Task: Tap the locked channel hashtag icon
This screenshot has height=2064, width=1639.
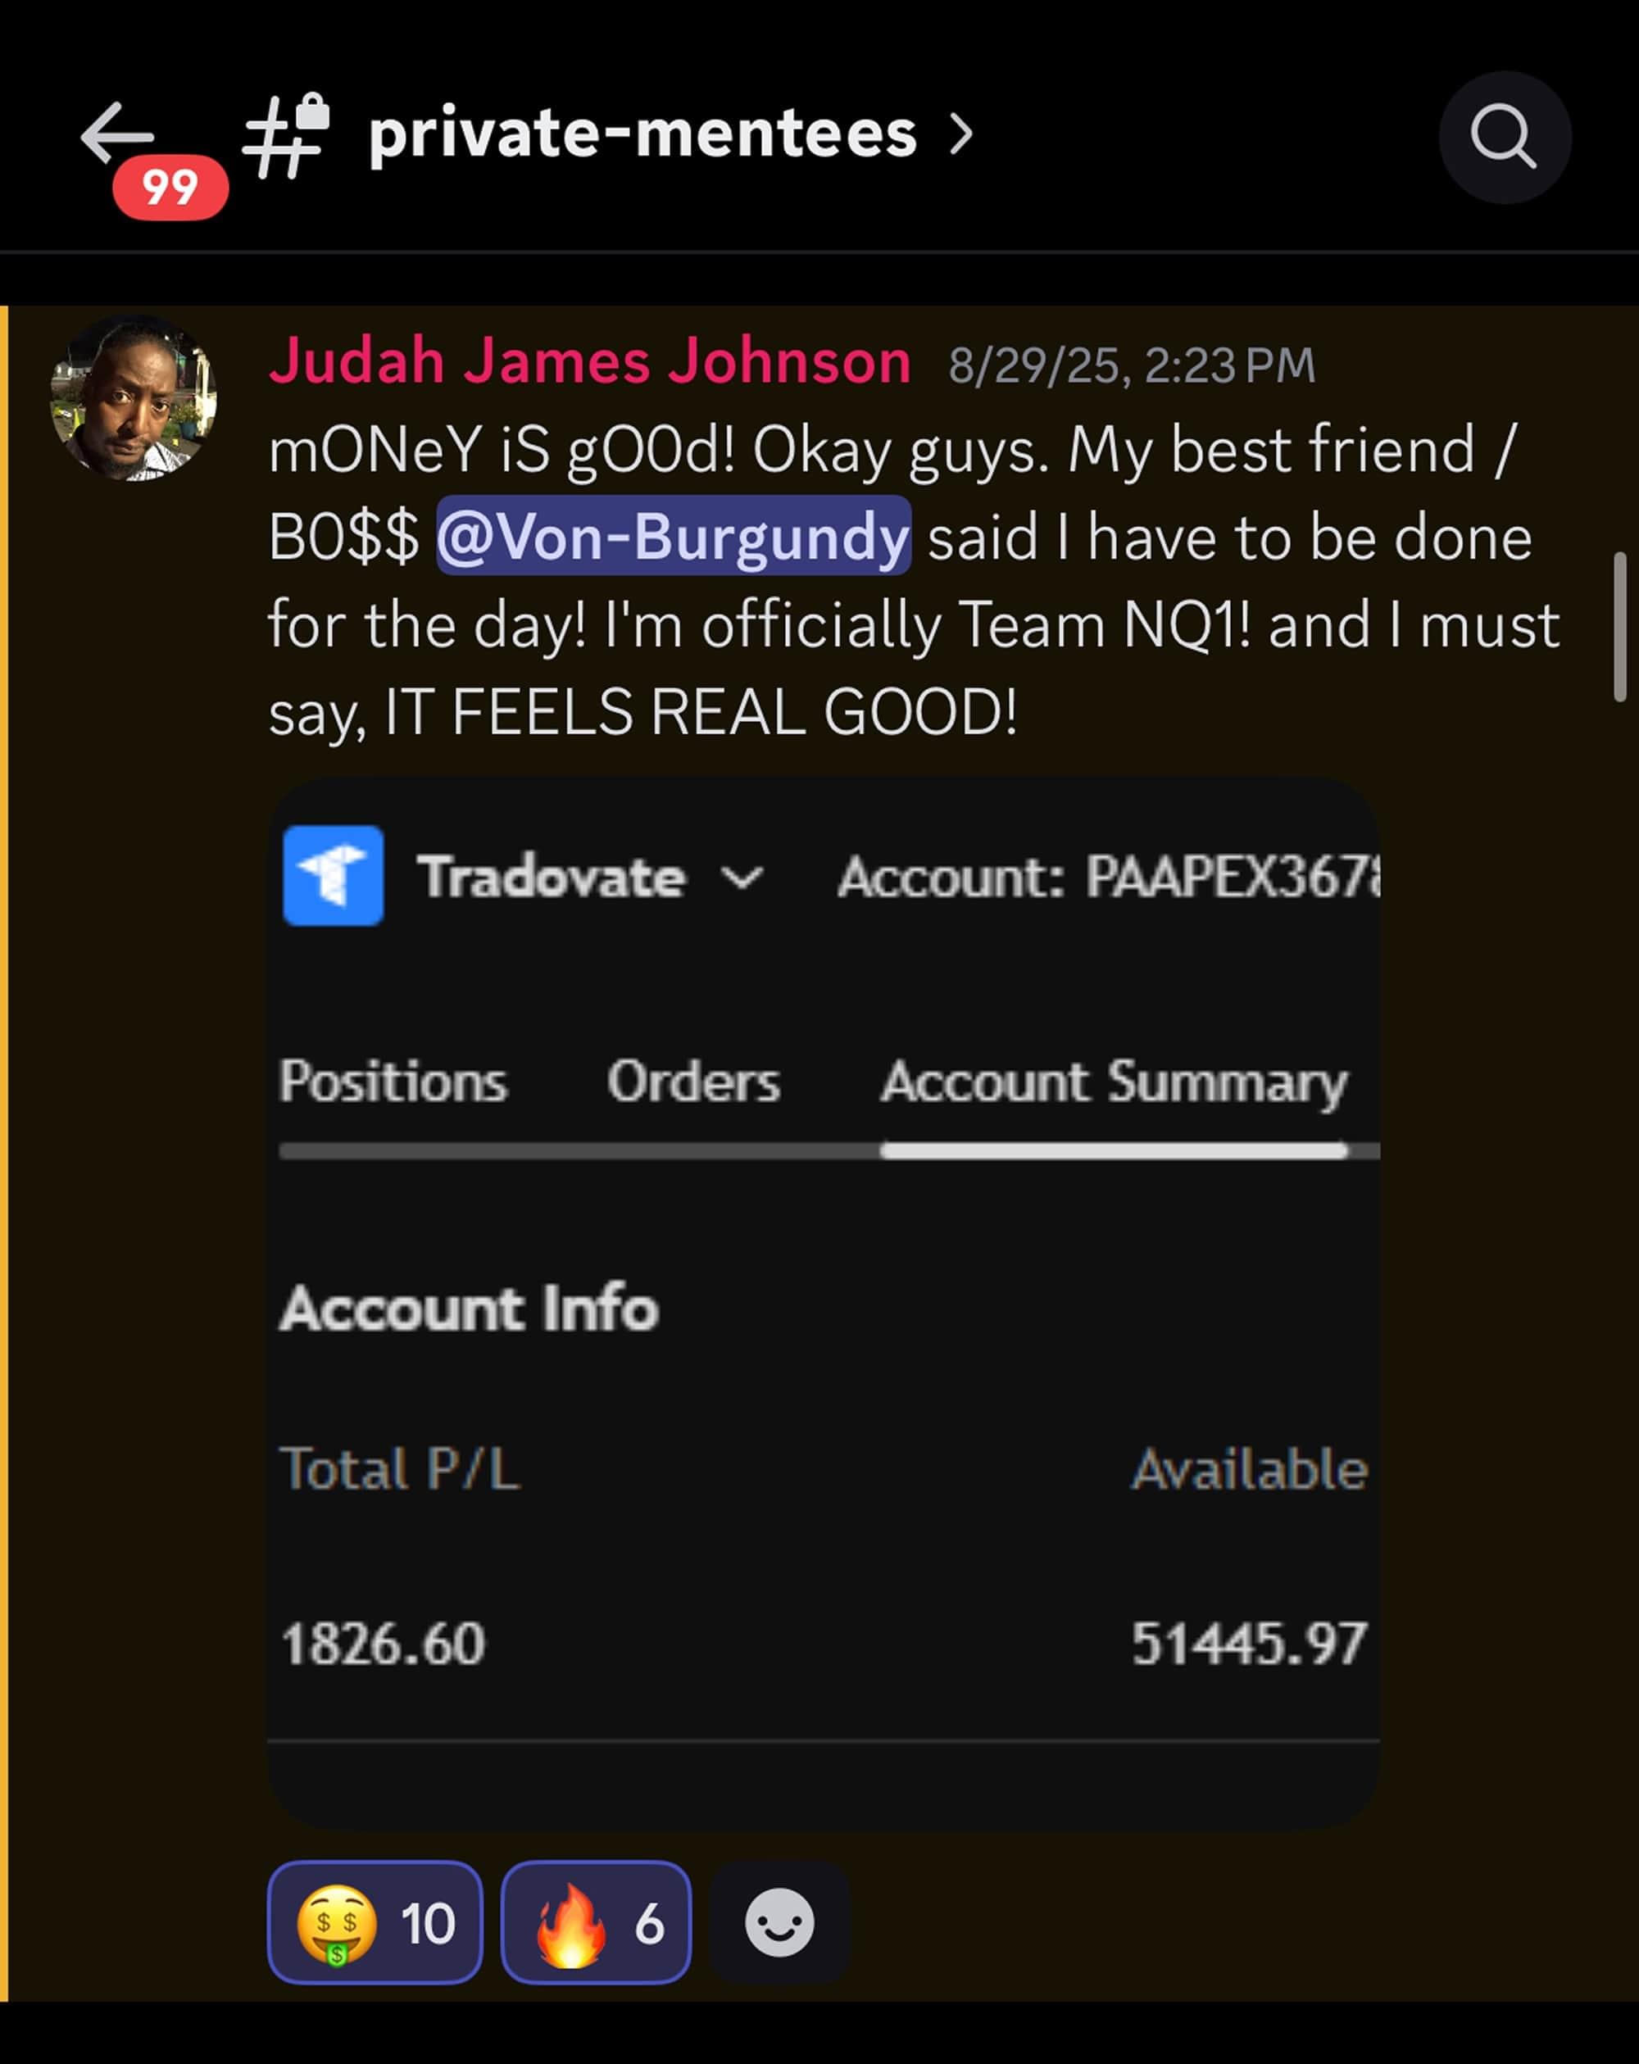Action: click(285, 136)
